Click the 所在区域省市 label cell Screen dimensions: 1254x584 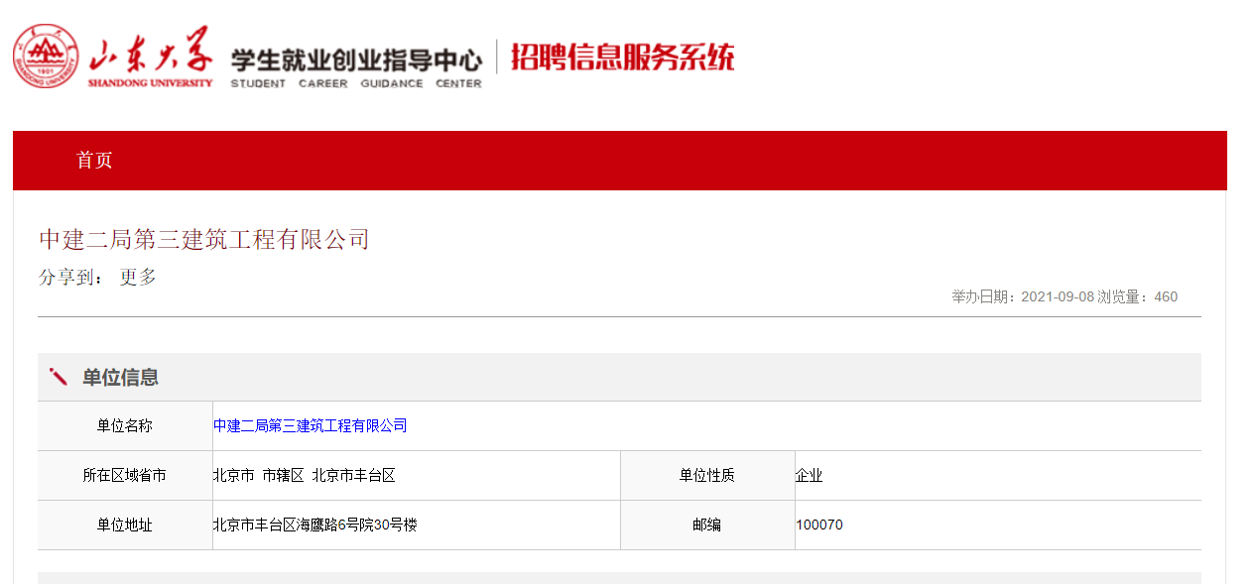[x=125, y=475]
